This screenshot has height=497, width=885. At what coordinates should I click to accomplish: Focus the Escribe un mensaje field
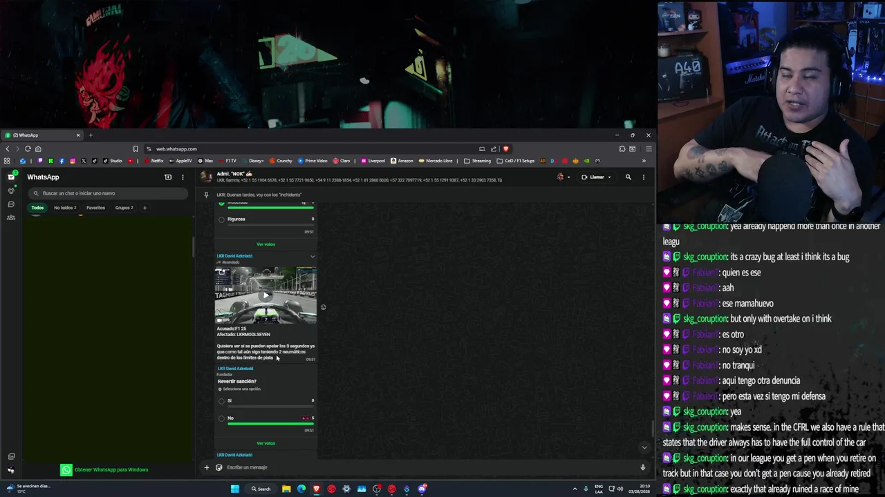(x=429, y=467)
